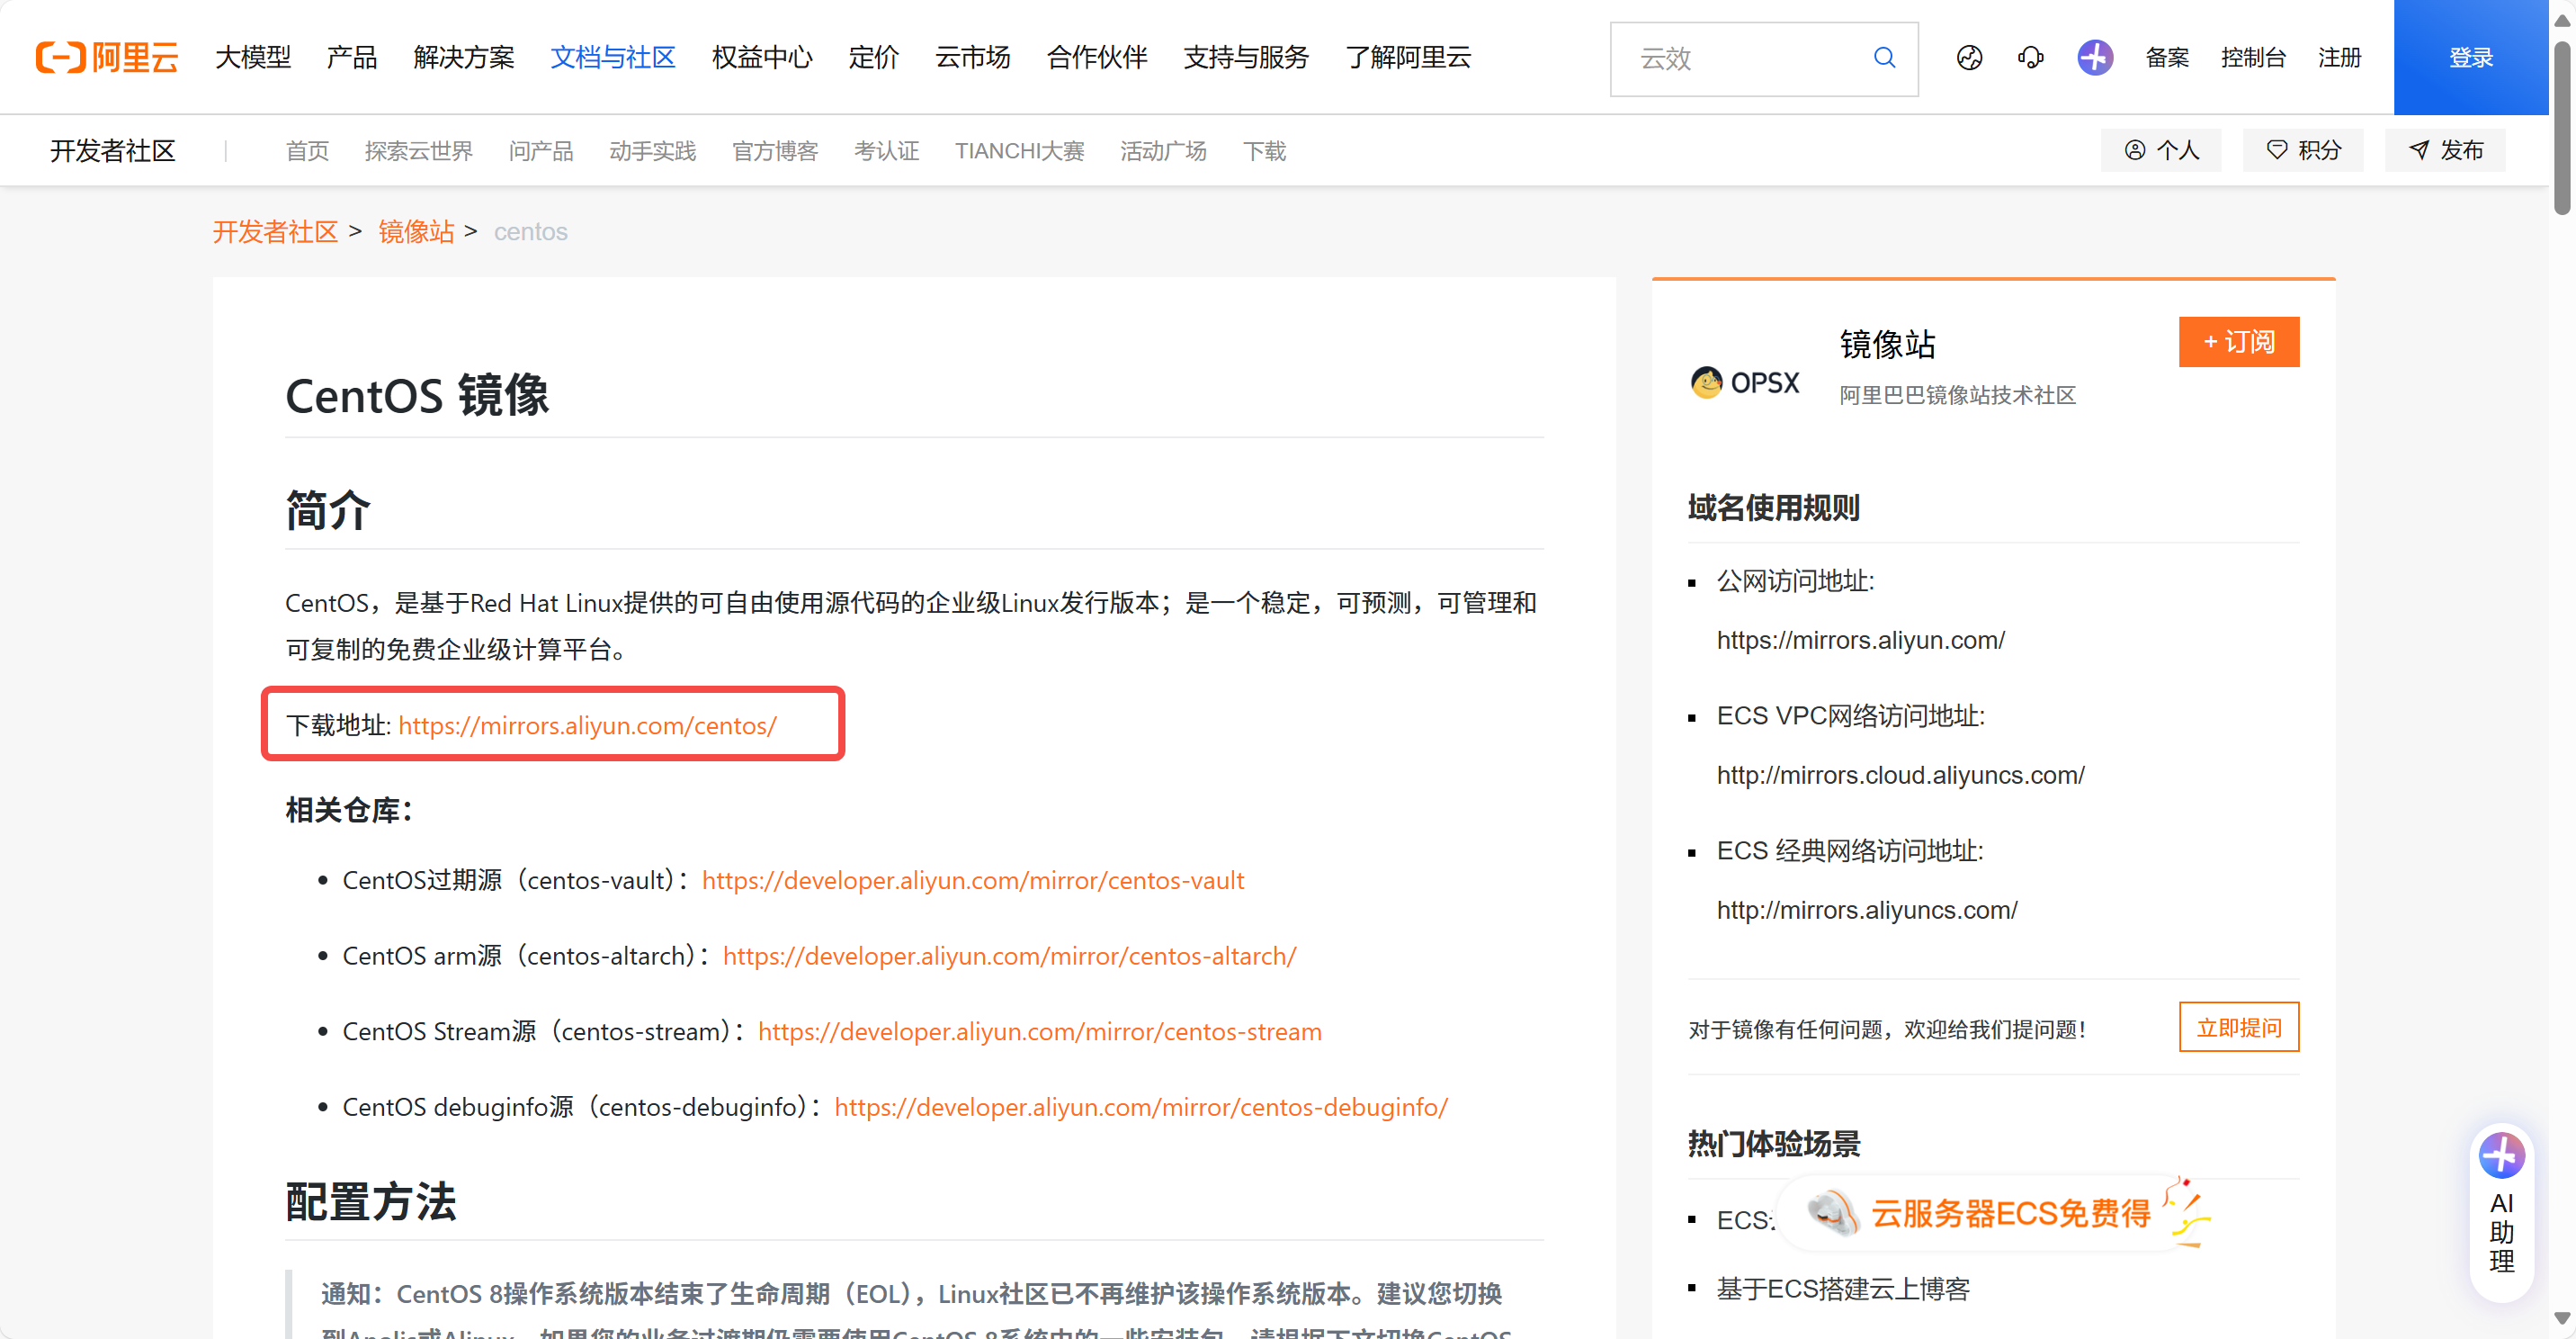
Task: Open the 权益中心 menu
Action: (762, 58)
